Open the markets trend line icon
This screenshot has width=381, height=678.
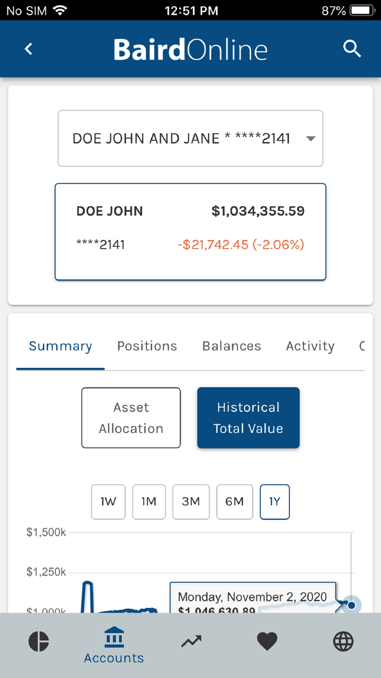(x=191, y=641)
